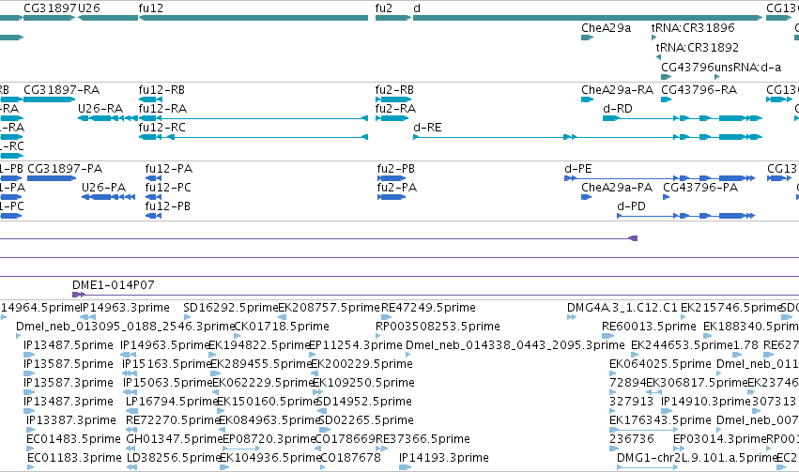Image resolution: width=799 pixels, height=472 pixels.
Task: Select the d-PD protein label
Action: point(631,206)
